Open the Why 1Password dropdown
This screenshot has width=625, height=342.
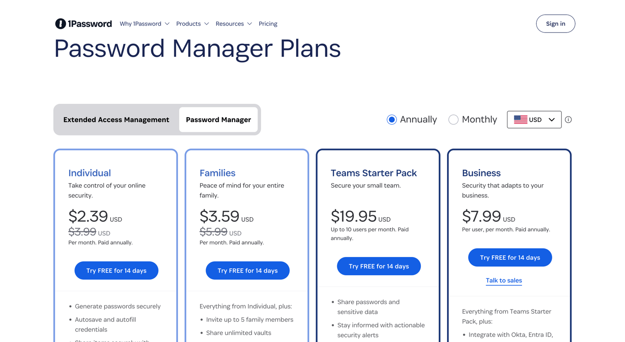pyautogui.click(x=140, y=23)
